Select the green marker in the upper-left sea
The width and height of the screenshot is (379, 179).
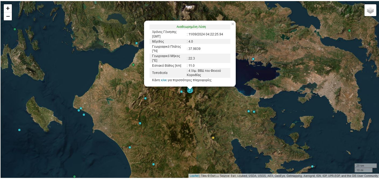pos(15,29)
